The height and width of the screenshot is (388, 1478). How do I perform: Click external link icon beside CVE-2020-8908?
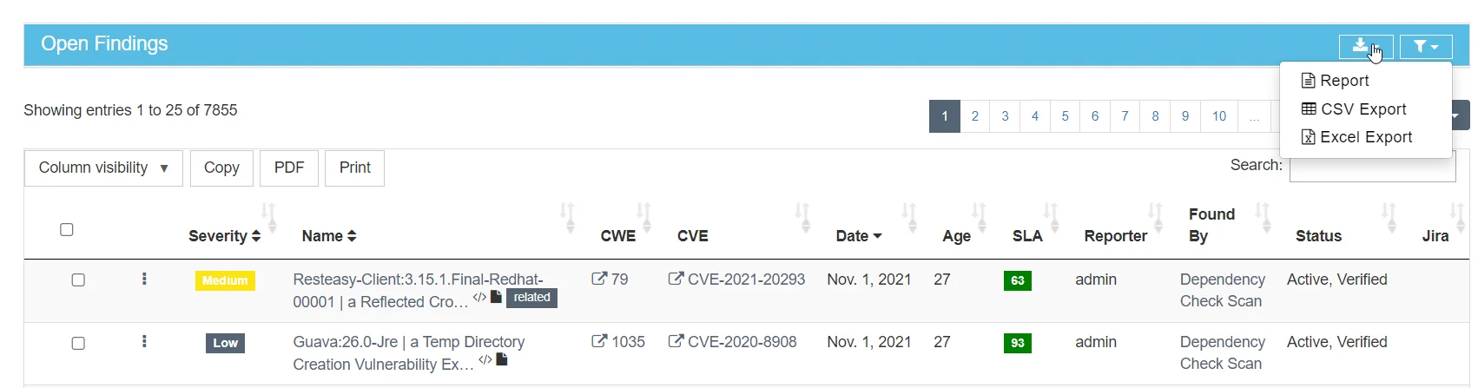click(x=676, y=342)
